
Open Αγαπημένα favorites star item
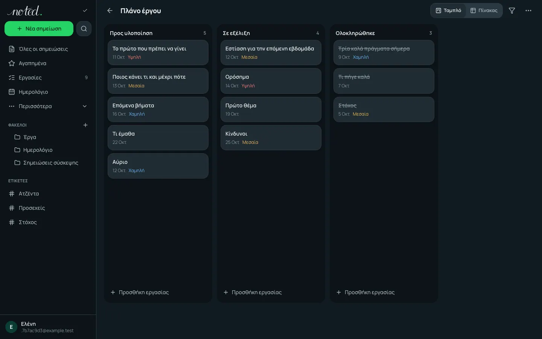coord(48,63)
